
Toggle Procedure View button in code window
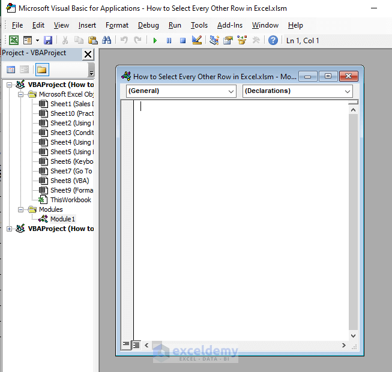tap(126, 345)
